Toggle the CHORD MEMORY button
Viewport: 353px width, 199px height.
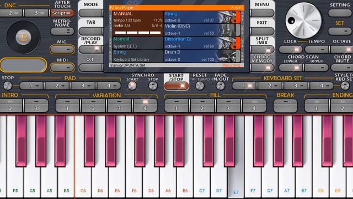point(262,67)
